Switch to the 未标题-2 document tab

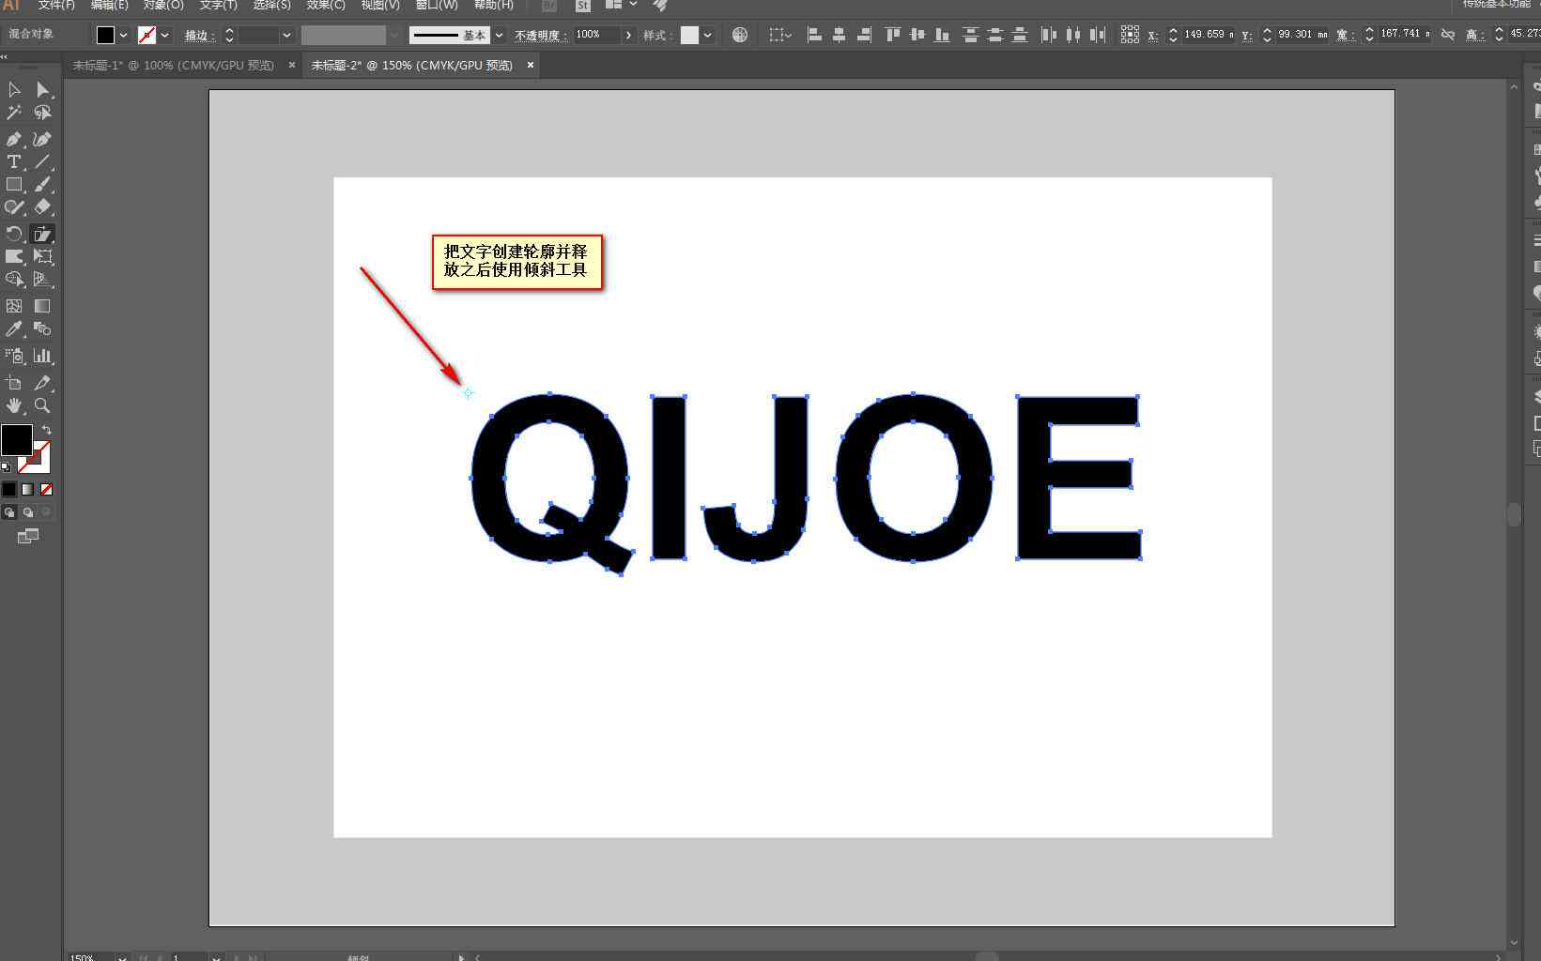(412, 65)
